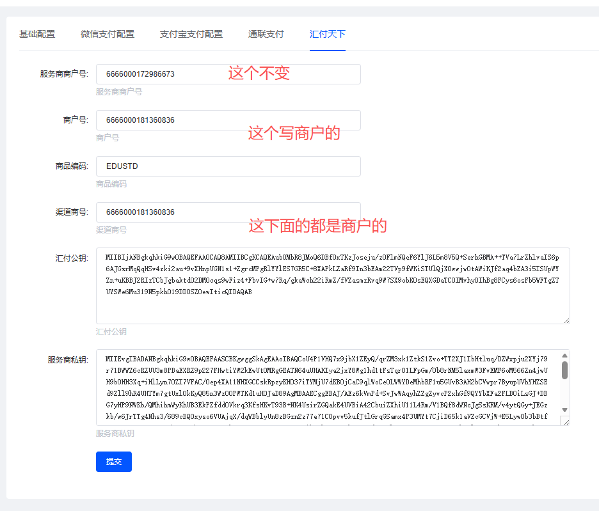599x511 pixels.
Task: Click the 服务商私钥 textarea resize handle
Action: (565, 421)
